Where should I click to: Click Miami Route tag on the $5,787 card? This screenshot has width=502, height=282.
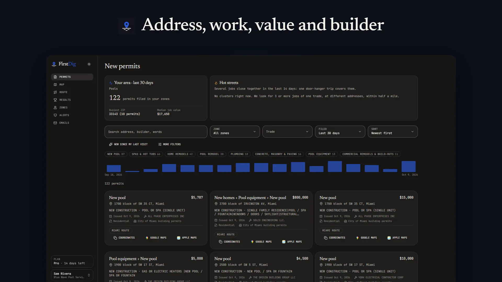(121, 231)
